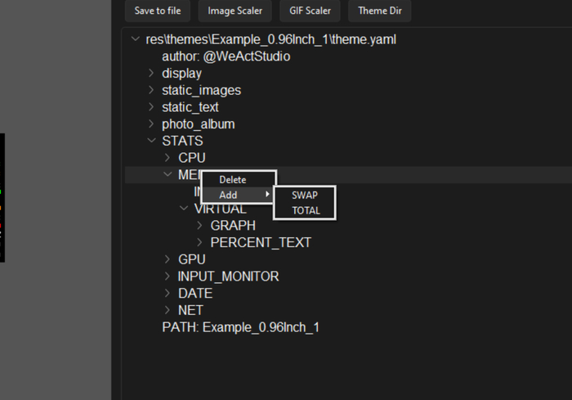The image size is (572, 400).
Task: Choose Delete in the context menu
Action: click(x=233, y=179)
